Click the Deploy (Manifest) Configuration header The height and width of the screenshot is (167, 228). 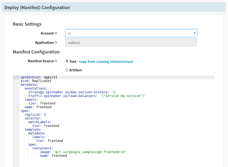pos(37,7)
